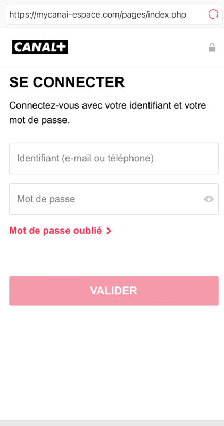Click the grey padlock icon in header

(212, 47)
